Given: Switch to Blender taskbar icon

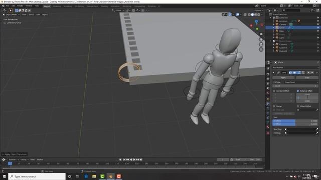Looking at the screenshot, I should [x=110, y=176].
